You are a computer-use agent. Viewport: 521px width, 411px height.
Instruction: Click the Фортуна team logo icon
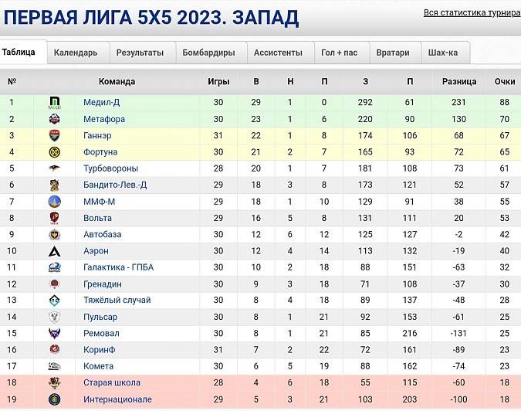pyautogui.click(x=55, y=152)
